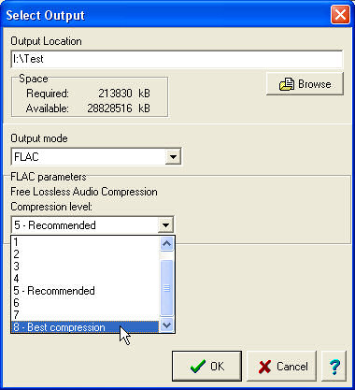Choose compression level 6 from the list
355x390 pixels.
coord(85,303)
